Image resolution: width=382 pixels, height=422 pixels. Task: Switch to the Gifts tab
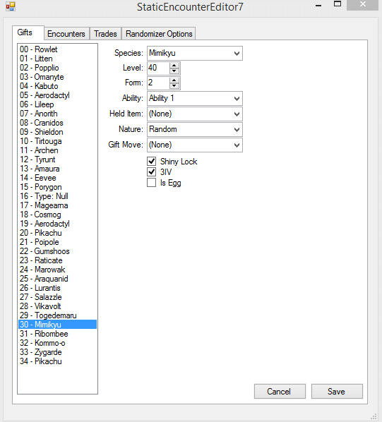point(28,33)
